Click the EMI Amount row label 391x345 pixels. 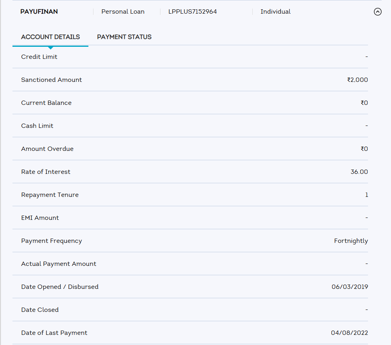coord(40,218)
